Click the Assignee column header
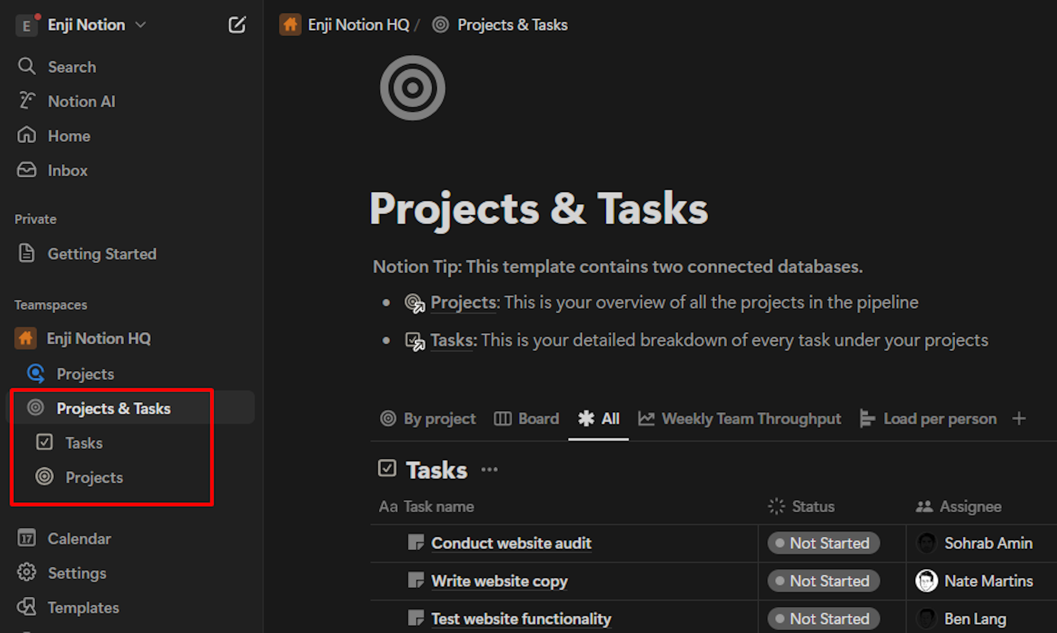Screen dimensions: 1057x633 (x=959, y=507)
